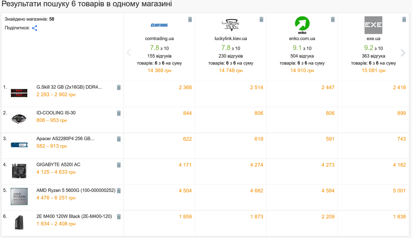Show next stores with right arrow
This screenshot has height=239, width=413.
pos(403,53)
